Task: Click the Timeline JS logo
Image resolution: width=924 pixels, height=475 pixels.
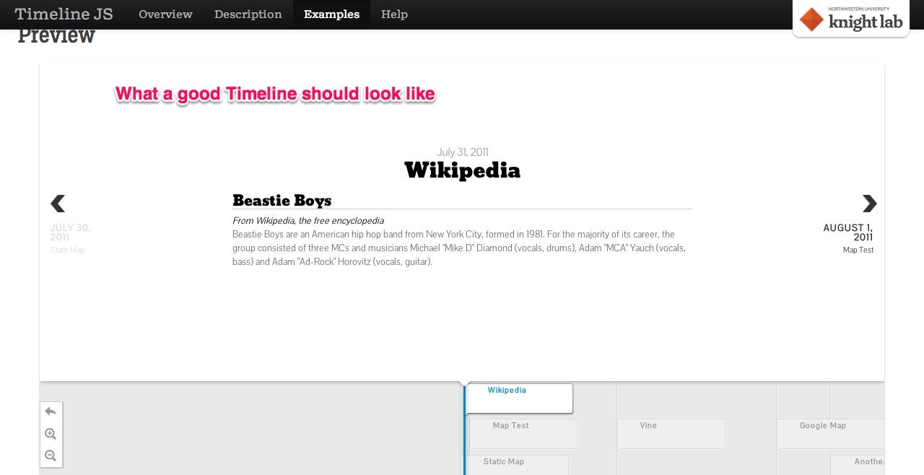Action: click(64, 14)
